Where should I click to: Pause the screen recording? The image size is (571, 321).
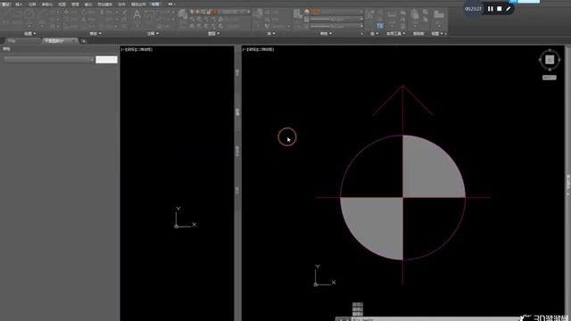[x=490, y=9]
